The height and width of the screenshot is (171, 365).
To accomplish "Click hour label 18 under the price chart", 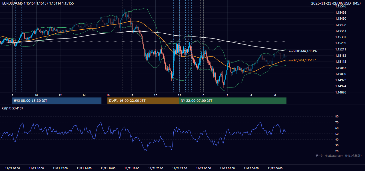I will (x=132, y=95).
